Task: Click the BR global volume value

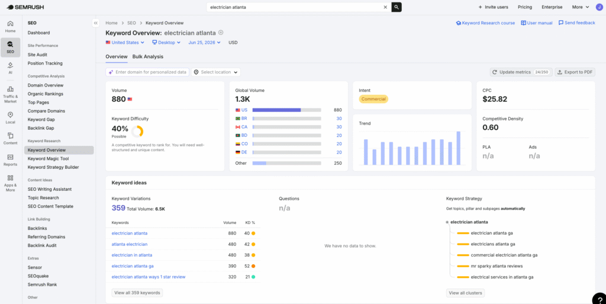Action: click(x=339, y=119)
